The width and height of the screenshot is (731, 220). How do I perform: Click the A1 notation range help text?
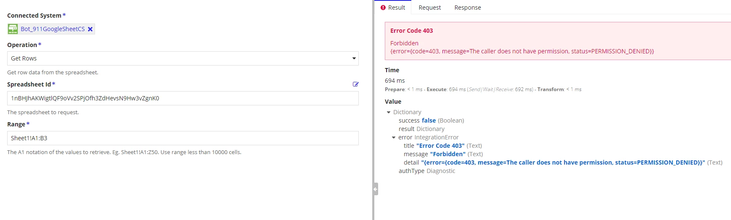(124, 152)
